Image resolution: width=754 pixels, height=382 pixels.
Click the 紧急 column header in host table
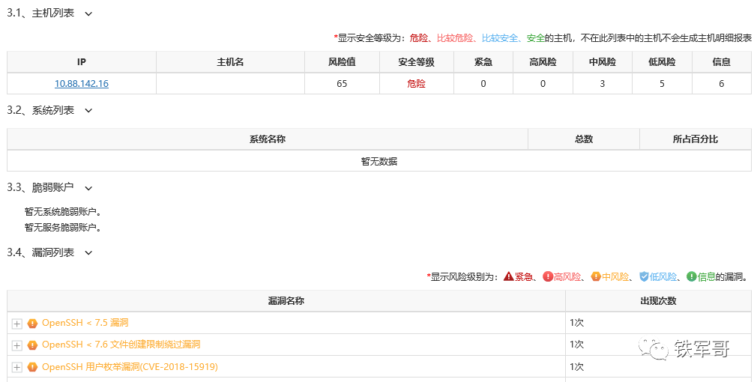[x=483, y=62]
